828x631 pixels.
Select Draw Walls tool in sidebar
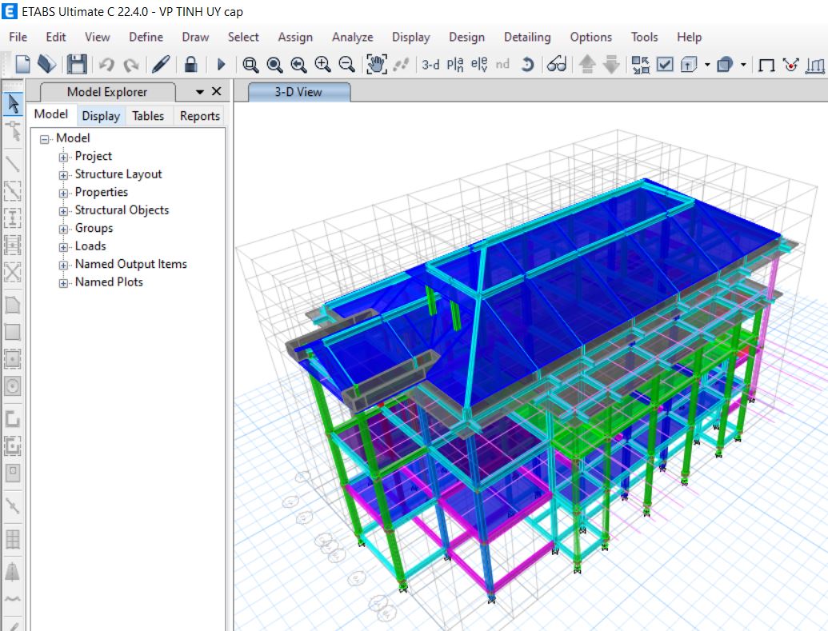point(13,419)
